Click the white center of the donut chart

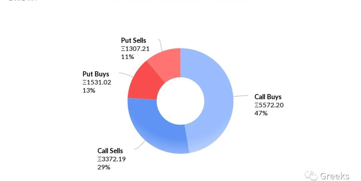180,101
